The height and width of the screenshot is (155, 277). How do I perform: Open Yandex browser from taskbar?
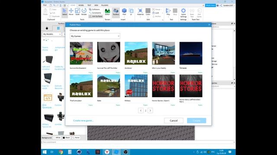(x=107, y=152)
